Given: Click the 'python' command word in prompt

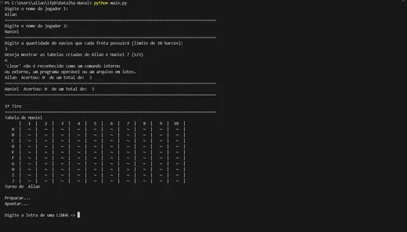Looking at the screenshot, I should 101,3.
